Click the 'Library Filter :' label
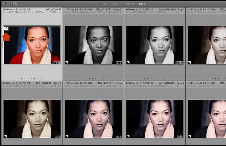 coord(12,4)
